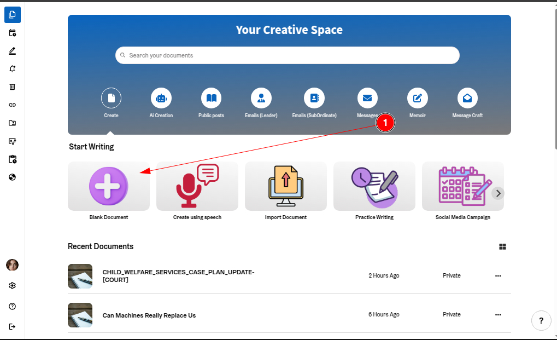Open the Message Craft envelope icon

click(x=467, y=99)
